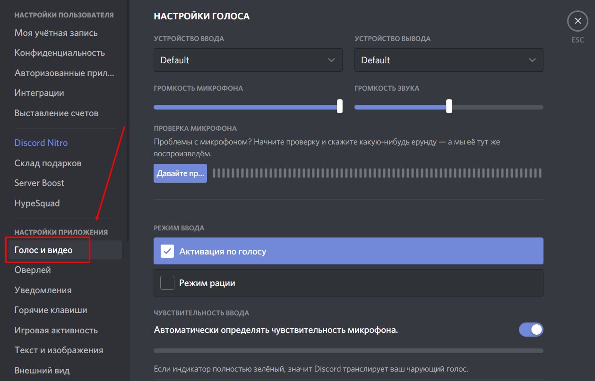Click the sound volume slider handle
This screenshot has height=381, width=595.
(x=449, y=107)
